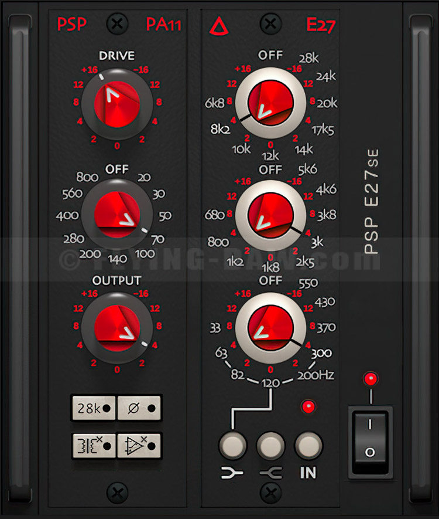This screenshot has width=439, height=519.
Task: Select 200Hz on the low band ring
Action: tap(315, 375)
